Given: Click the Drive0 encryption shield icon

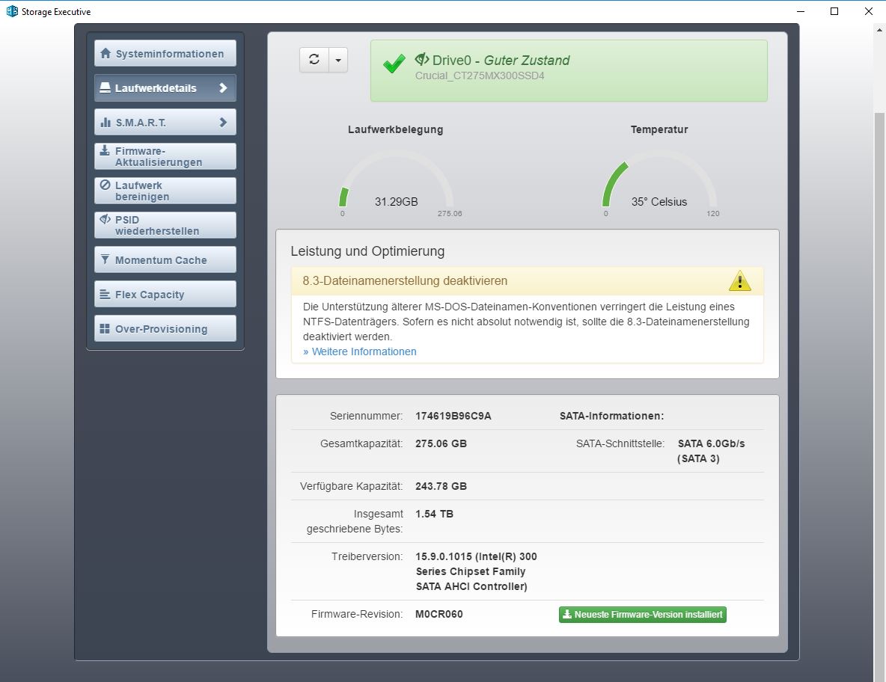Looking at the screenshot, I should pos(421,59).
